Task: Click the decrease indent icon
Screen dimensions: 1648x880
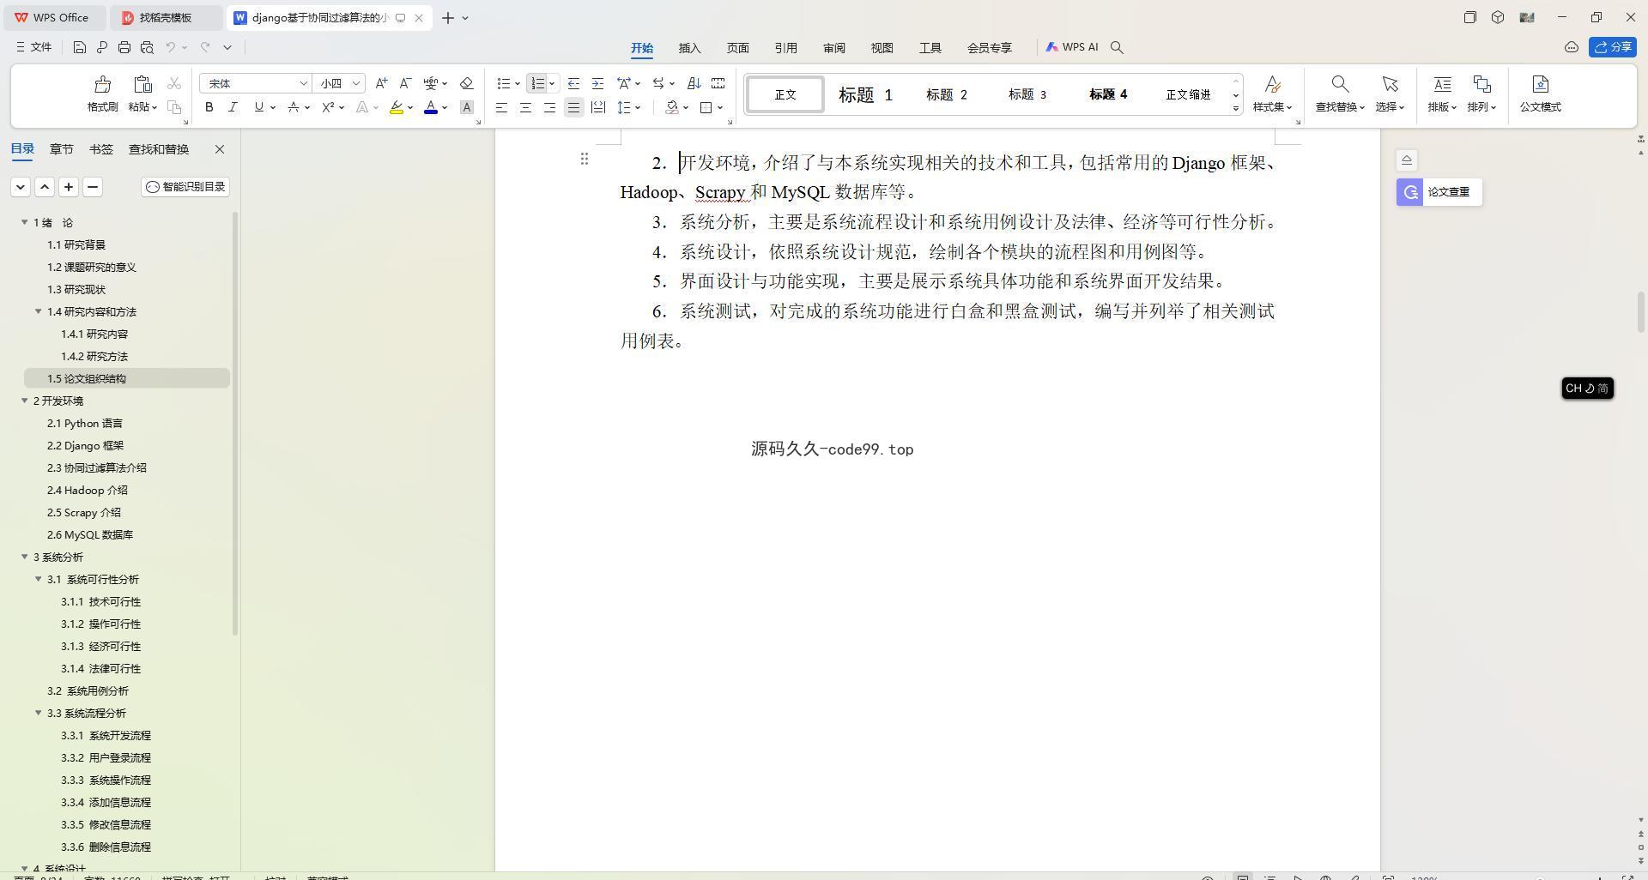Action: [573, 83]
